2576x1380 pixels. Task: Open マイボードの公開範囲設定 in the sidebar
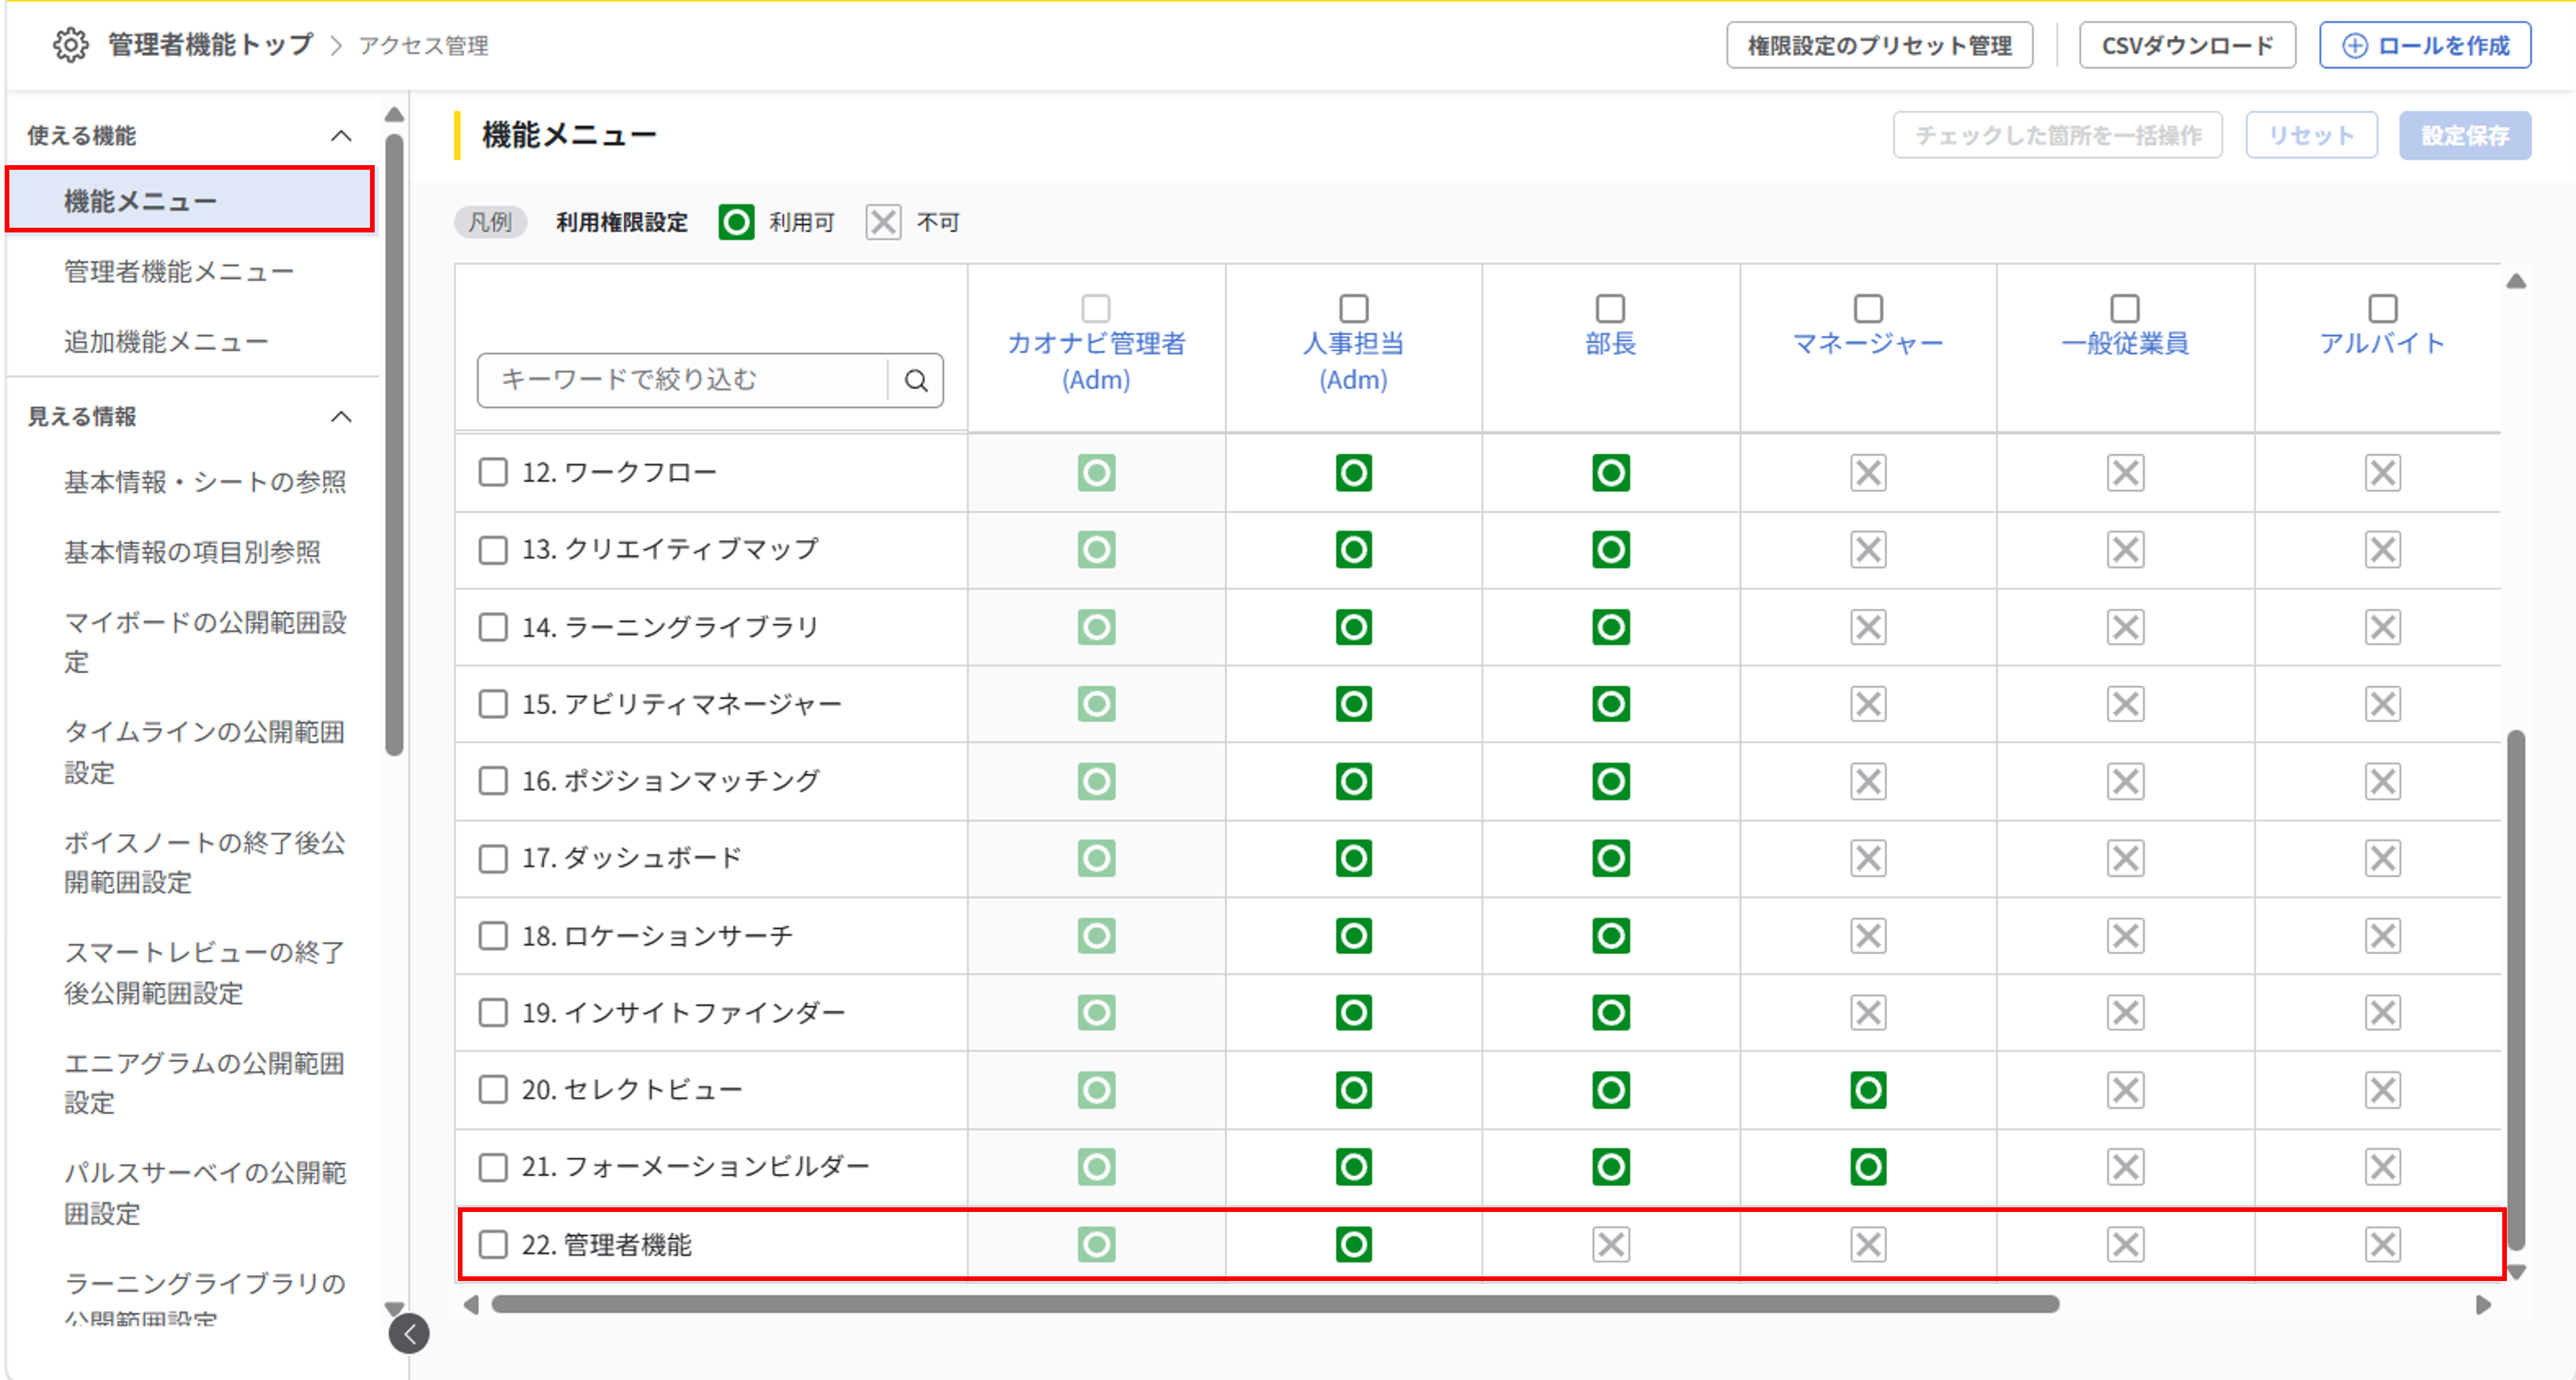(x=205, y=642)
